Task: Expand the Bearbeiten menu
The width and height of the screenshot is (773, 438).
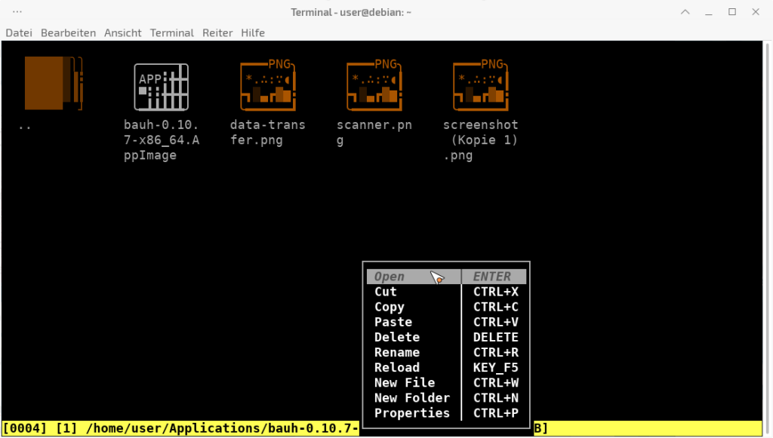Action: point(68,33)
